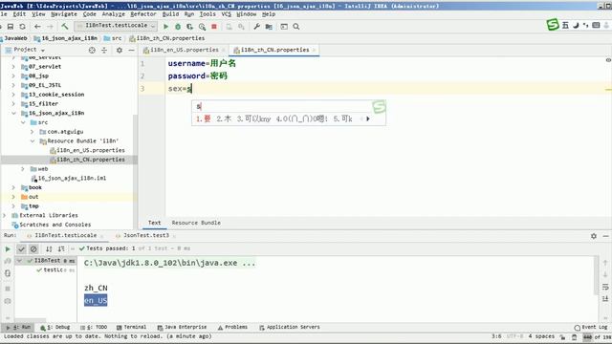Close i18n_zh_CN.properties editor tab
Viewport: 612px width, 344px height.
point(315,50)
